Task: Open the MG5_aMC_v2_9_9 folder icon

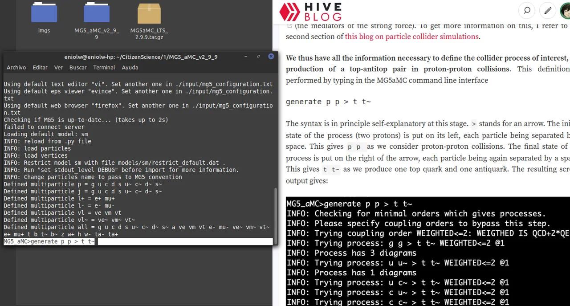Action: point(97,13)
